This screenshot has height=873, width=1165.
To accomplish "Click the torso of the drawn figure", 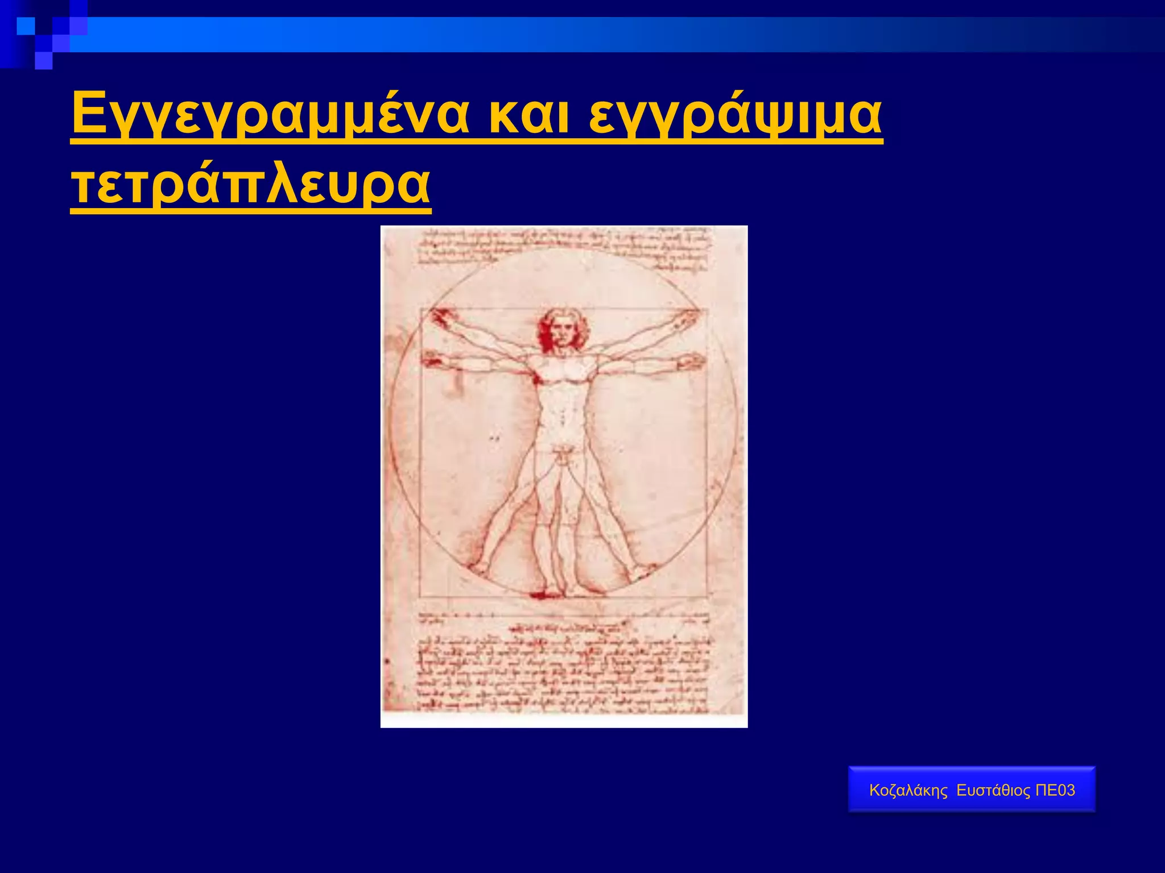I will (x=563, y=398).
